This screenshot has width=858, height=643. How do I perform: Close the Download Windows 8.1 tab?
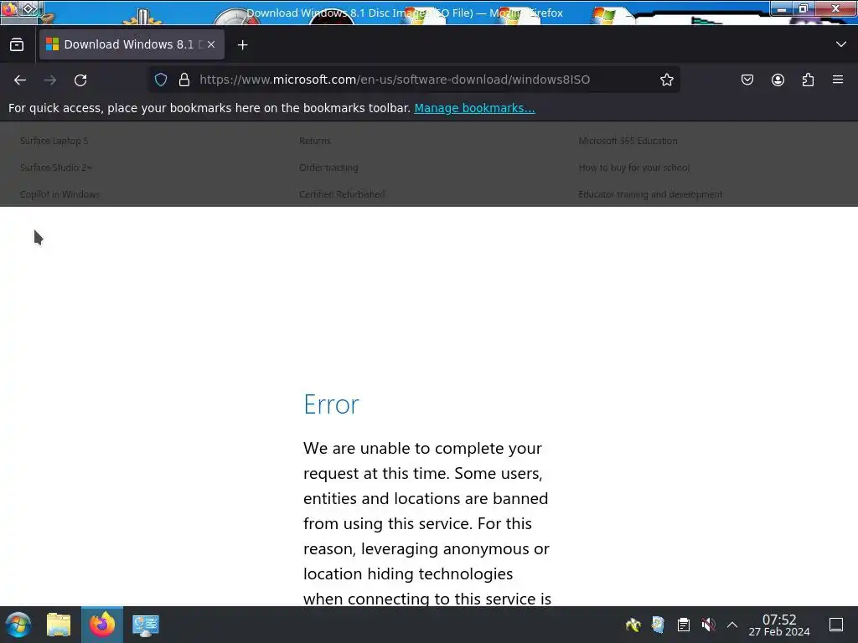(x=211, y=44)
